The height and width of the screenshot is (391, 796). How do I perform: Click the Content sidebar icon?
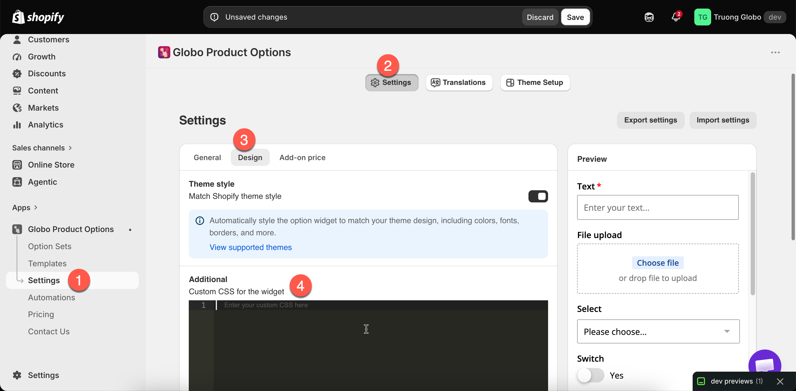click(17, 91)
